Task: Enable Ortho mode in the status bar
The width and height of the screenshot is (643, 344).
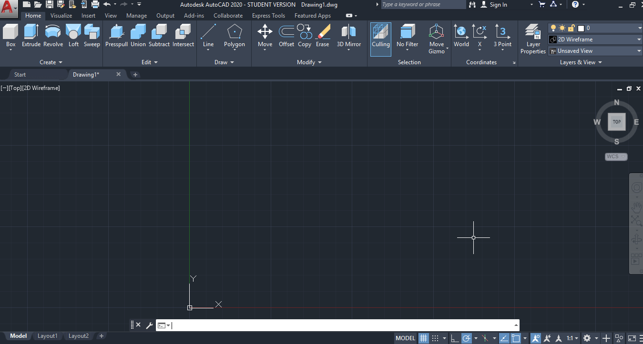Action: click(x=454, y=338)
